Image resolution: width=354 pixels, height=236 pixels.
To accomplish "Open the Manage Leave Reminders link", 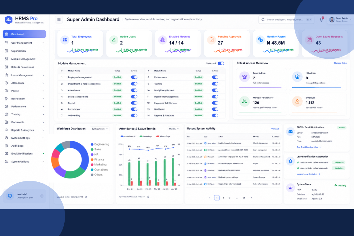I will (x=308, y=174).
